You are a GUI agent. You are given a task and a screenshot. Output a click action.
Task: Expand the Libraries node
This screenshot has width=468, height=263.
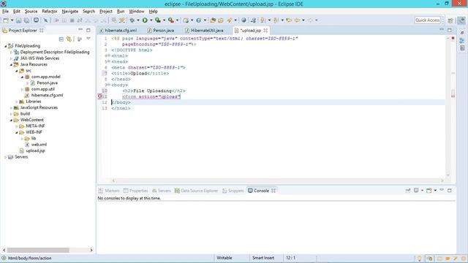(16, 102)
